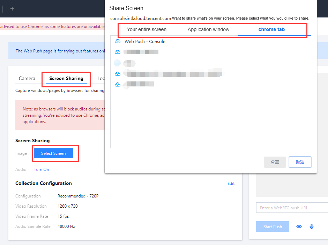The height and width of the screenshot is (245, 328).
Task: Turn On audio for screen sharing
Action: (x=42, y=170)
